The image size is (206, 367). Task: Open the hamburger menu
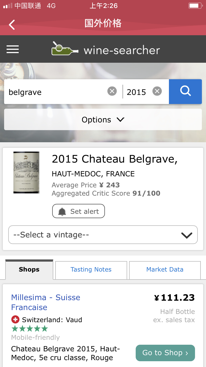pos(13,49)
